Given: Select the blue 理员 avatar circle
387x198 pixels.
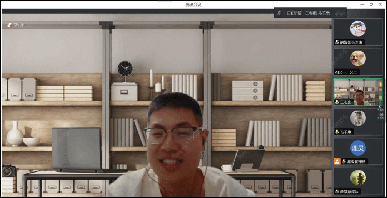Looking at the screenshot, I should [x=358, y=148].
